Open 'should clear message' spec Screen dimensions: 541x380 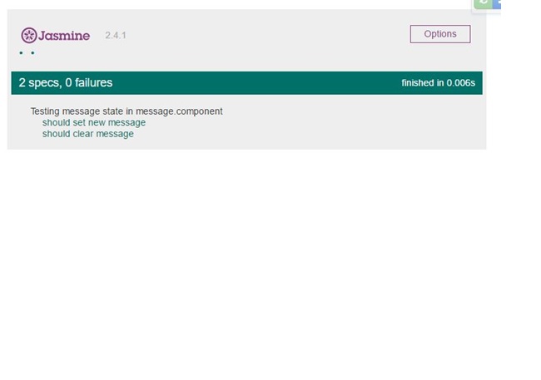point(88,134)
